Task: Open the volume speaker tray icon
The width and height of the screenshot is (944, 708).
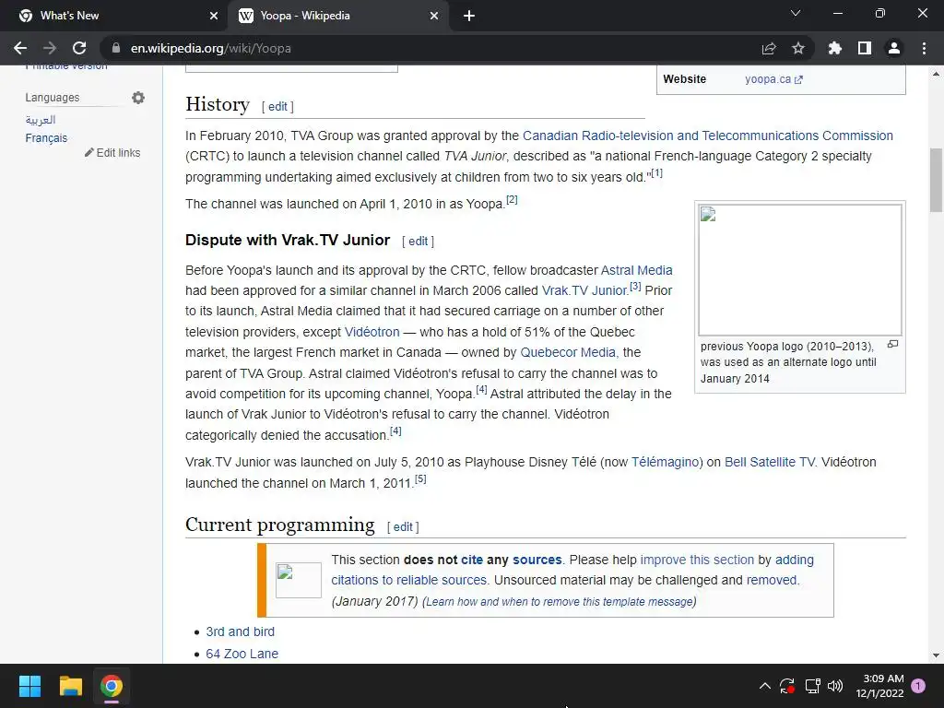Action: pyautogui.click(x=835, y=686)
